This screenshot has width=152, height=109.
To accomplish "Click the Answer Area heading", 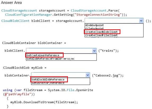I will coord(11,3).
